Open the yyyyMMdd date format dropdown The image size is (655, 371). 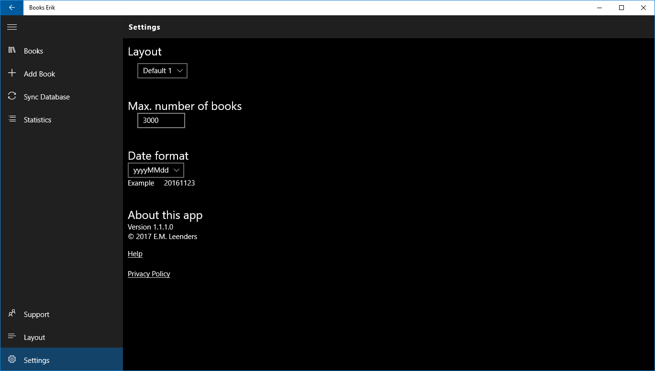click(156, 170)
